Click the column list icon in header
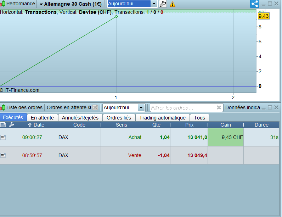282x217 pixels. [3, 125]
